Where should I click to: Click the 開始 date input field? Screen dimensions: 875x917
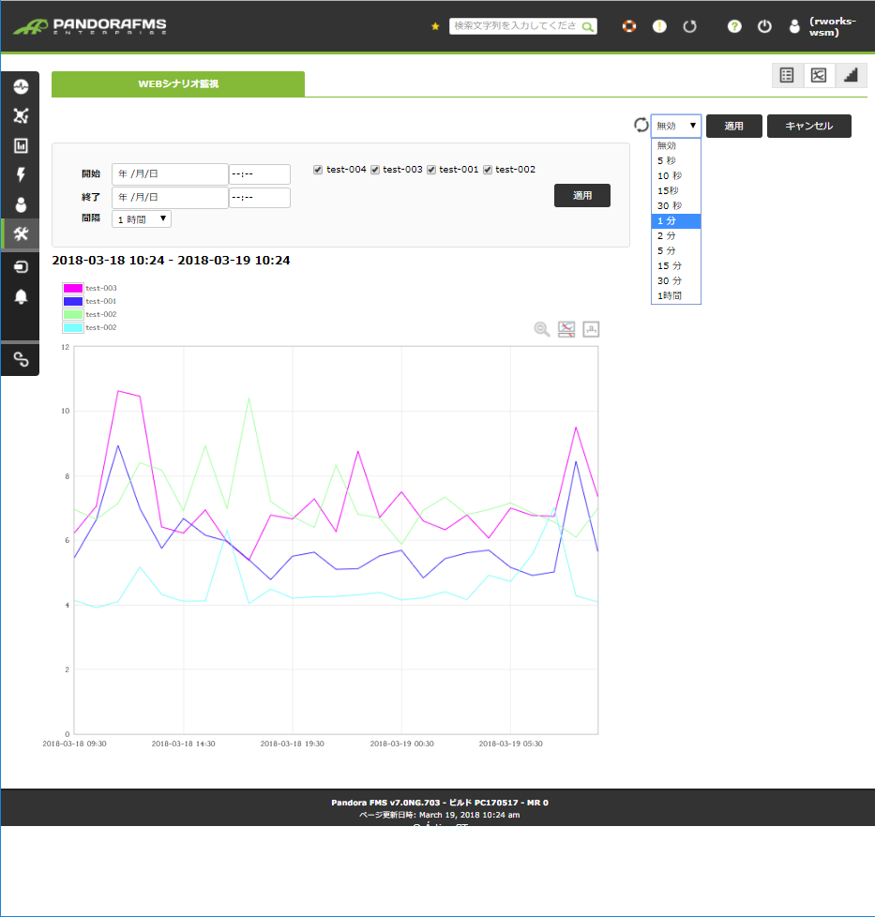click(170, 174)
